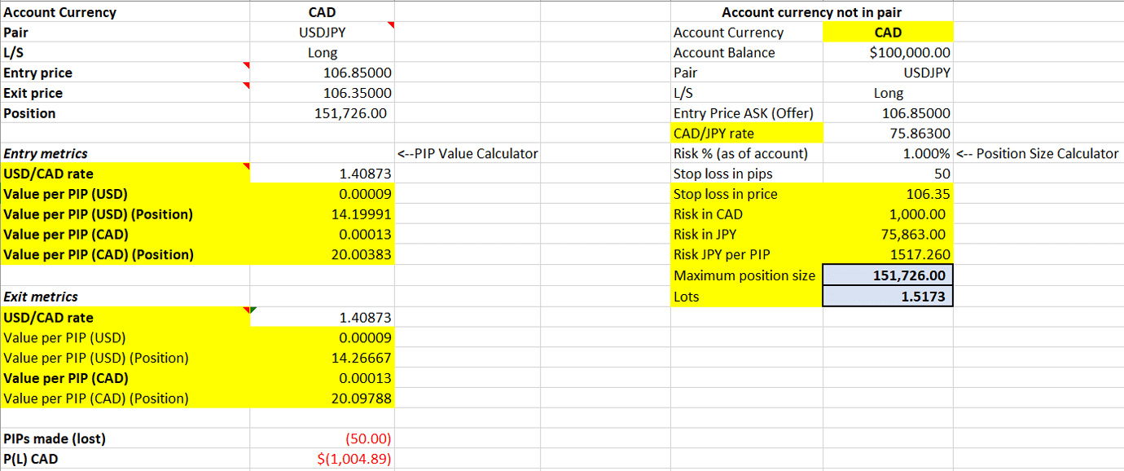Select the USDJPY pair cell
1124x471 pixels.
tap(322, 32)
